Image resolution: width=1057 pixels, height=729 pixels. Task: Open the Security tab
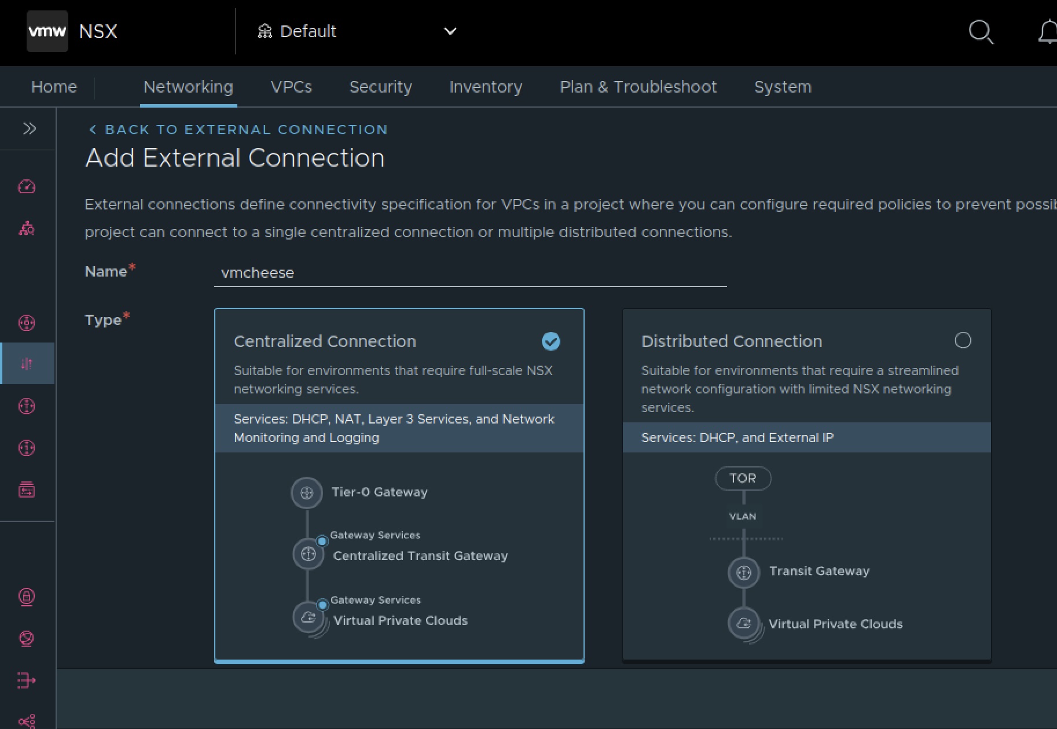[381, 87]
